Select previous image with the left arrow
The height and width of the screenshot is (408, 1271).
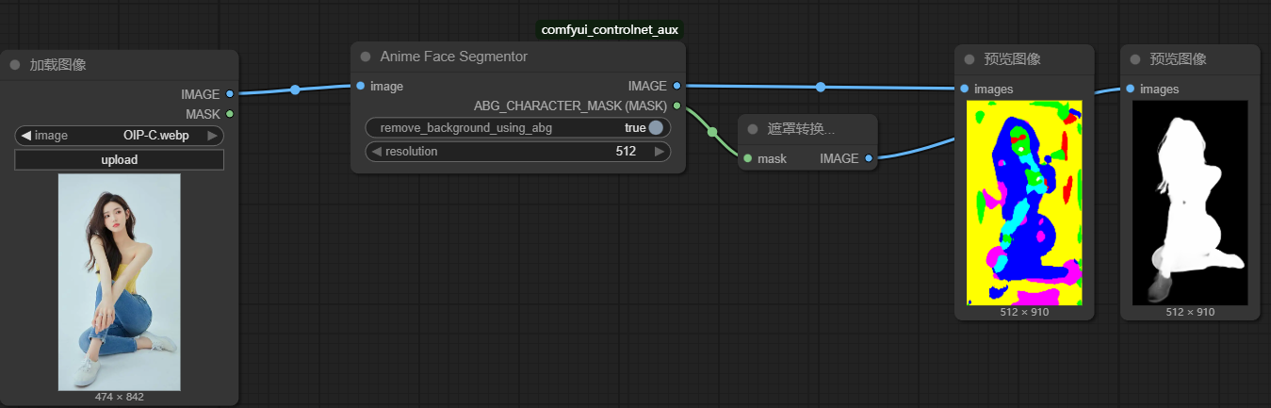click(x=26, y=136)
